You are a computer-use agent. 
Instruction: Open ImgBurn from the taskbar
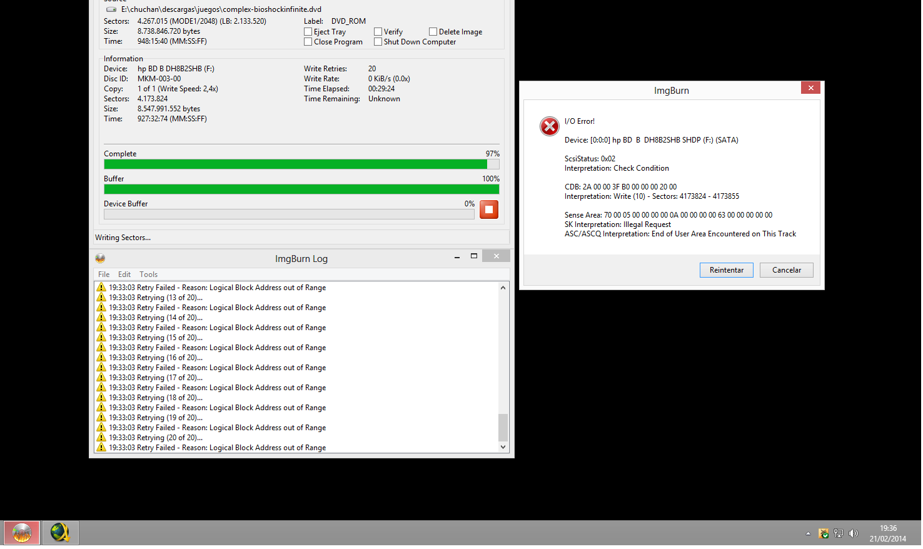[x=22, y=533]
